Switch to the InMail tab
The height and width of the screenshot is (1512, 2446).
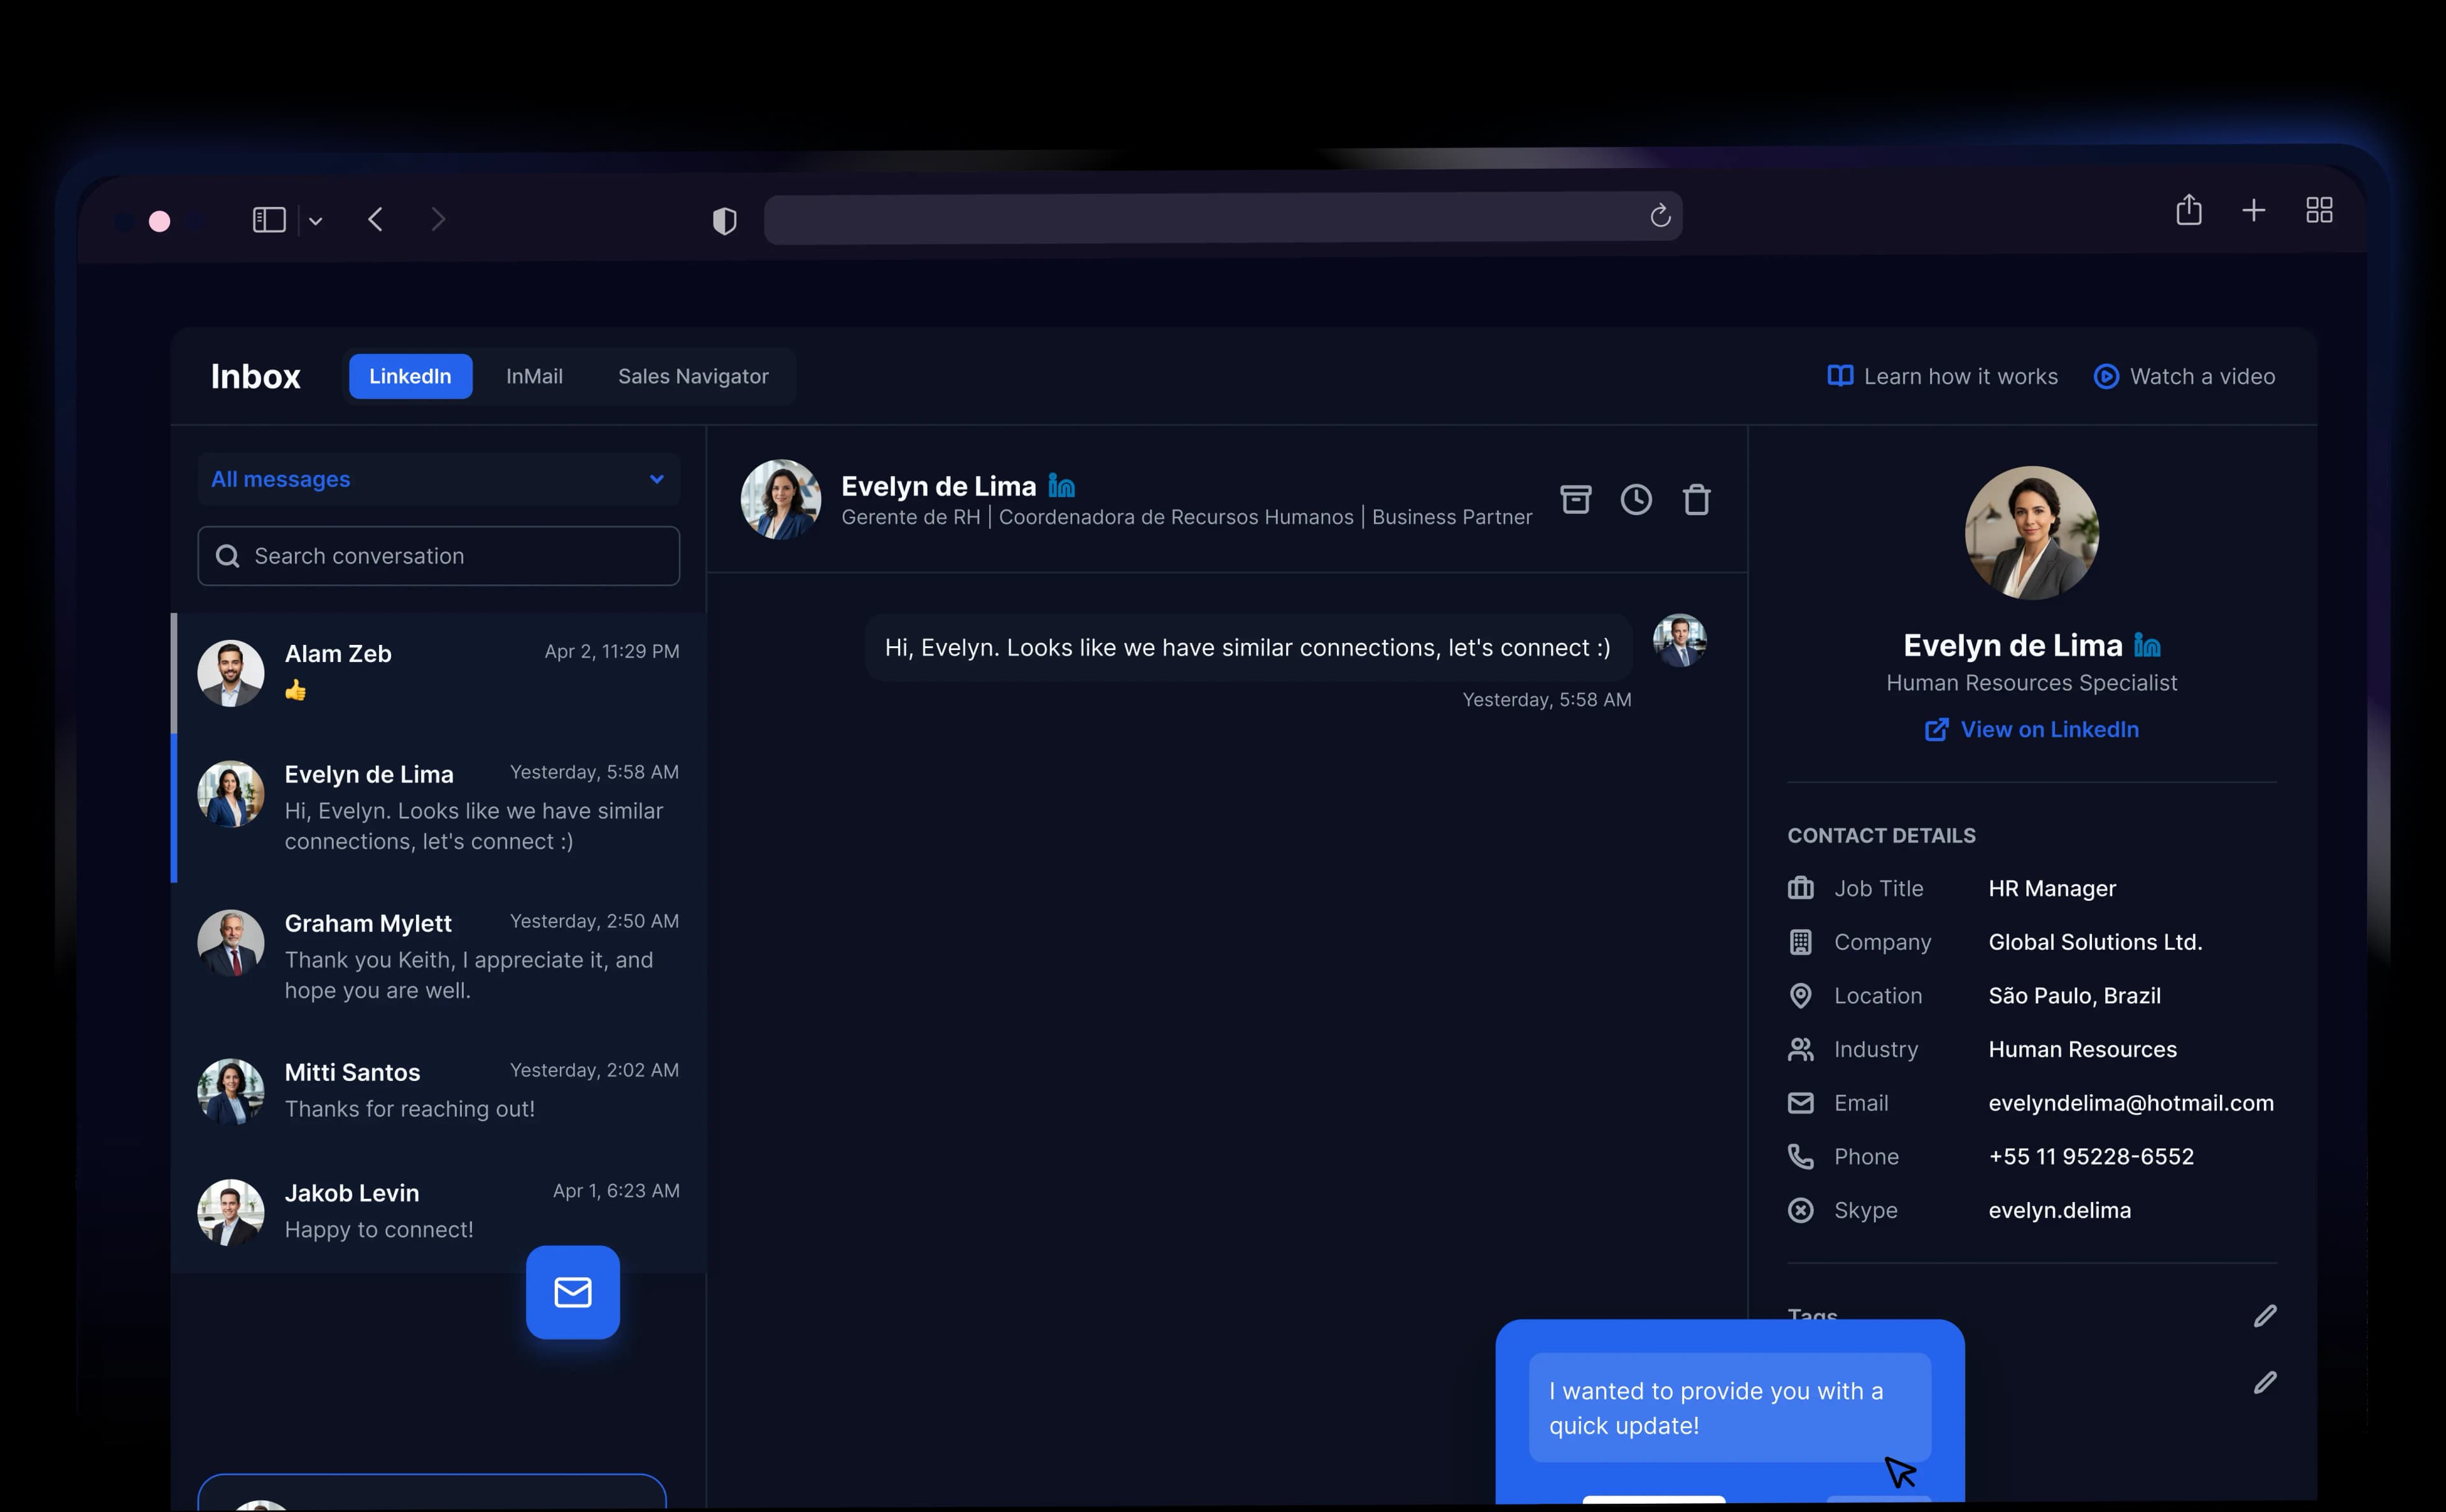pyautogui.click(x=534, y=376)
